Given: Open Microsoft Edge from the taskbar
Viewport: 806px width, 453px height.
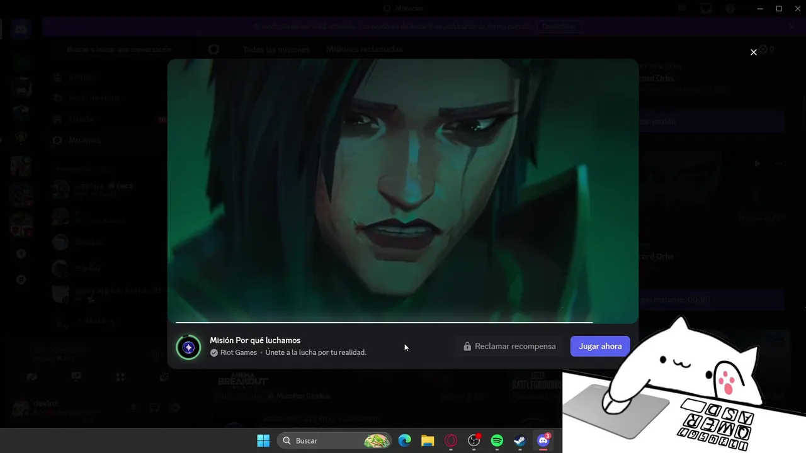Looking at the screenshot, I should coord(404,440).
